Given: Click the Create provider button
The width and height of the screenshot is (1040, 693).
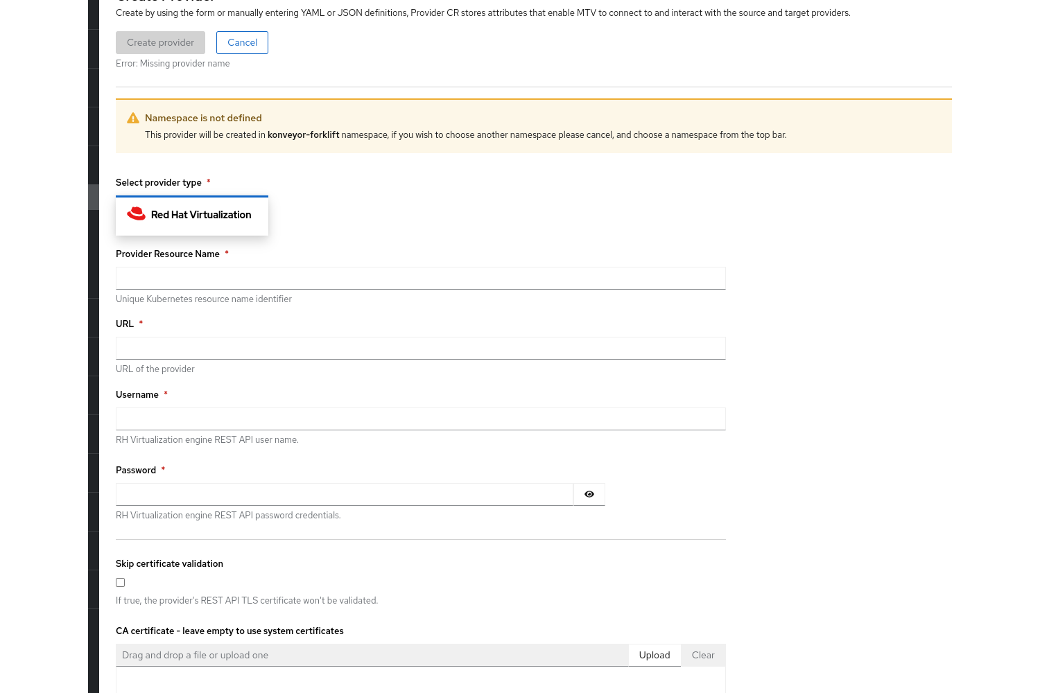Looking at the screenshot, I should [x=160, y=42].
